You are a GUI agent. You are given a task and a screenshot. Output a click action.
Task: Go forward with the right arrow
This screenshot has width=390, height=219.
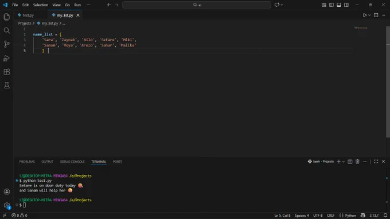coord(116,5)
